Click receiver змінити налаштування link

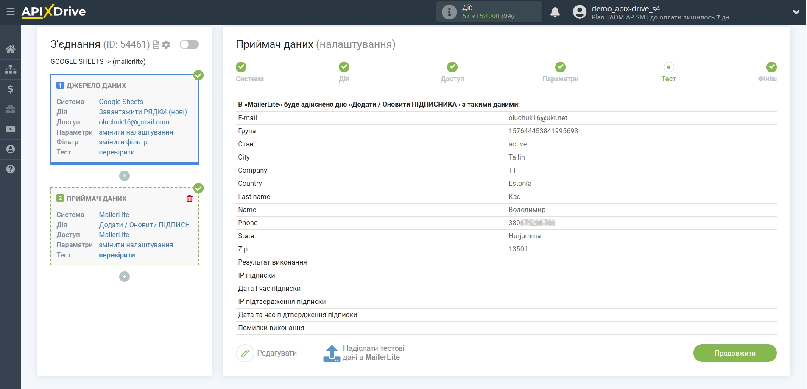point(136,245)
